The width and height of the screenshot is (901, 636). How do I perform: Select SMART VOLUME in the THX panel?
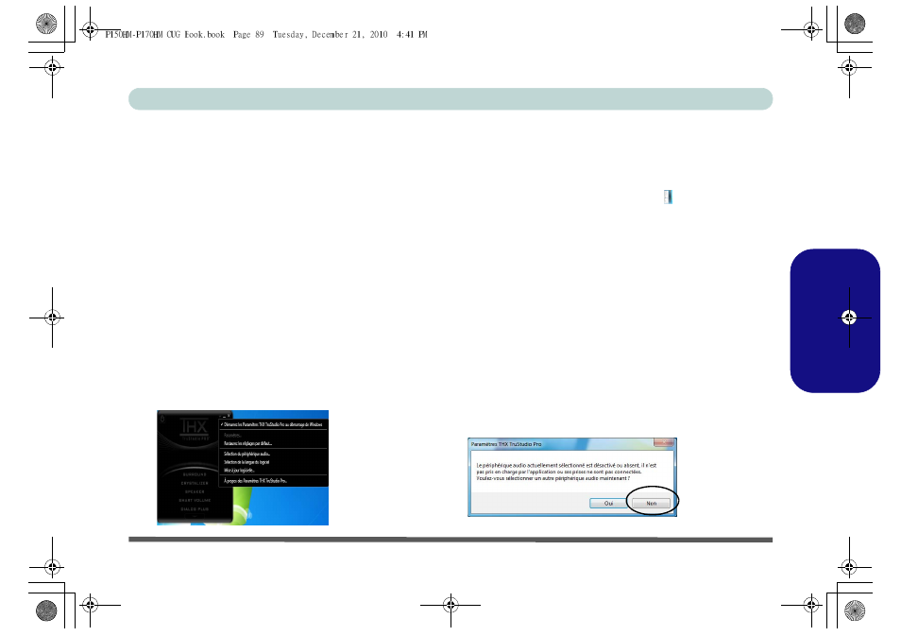click(x=195, y=500)
